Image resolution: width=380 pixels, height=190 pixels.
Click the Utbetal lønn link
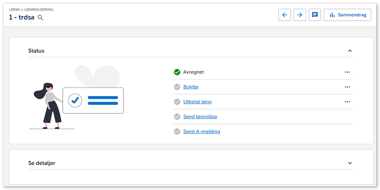[x=197, y=102]
